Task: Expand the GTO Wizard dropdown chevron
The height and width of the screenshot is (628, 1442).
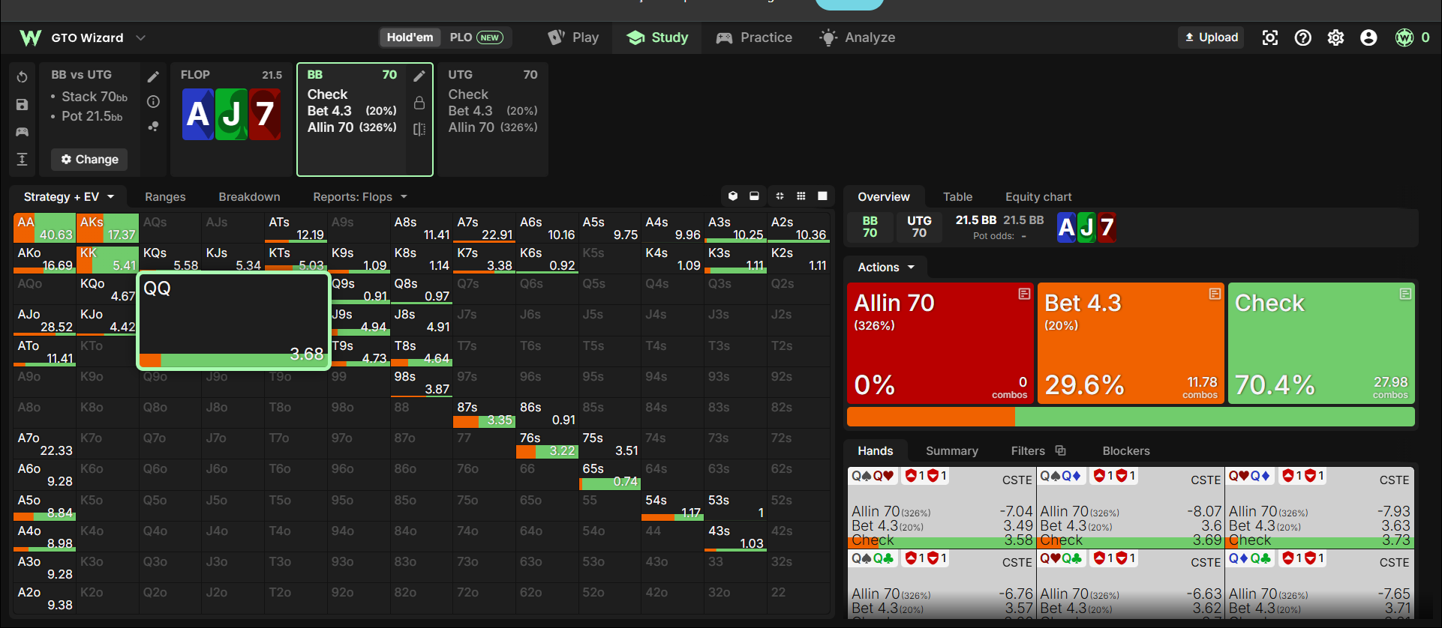Action: [140, 37]
